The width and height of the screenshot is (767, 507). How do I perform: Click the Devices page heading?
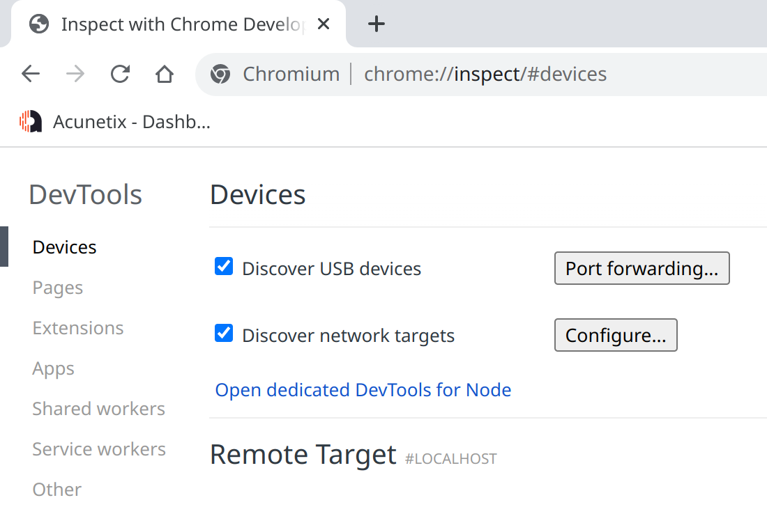(258, 195)
